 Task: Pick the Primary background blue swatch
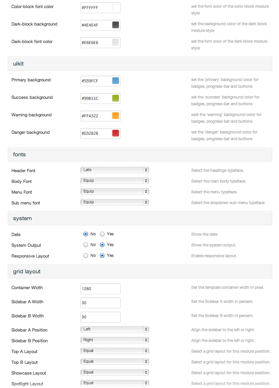tap(116, 81)
